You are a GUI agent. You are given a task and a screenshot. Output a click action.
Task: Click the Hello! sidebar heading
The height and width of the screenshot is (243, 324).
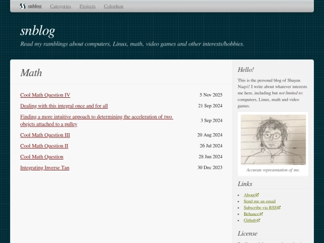coord(245,70)
